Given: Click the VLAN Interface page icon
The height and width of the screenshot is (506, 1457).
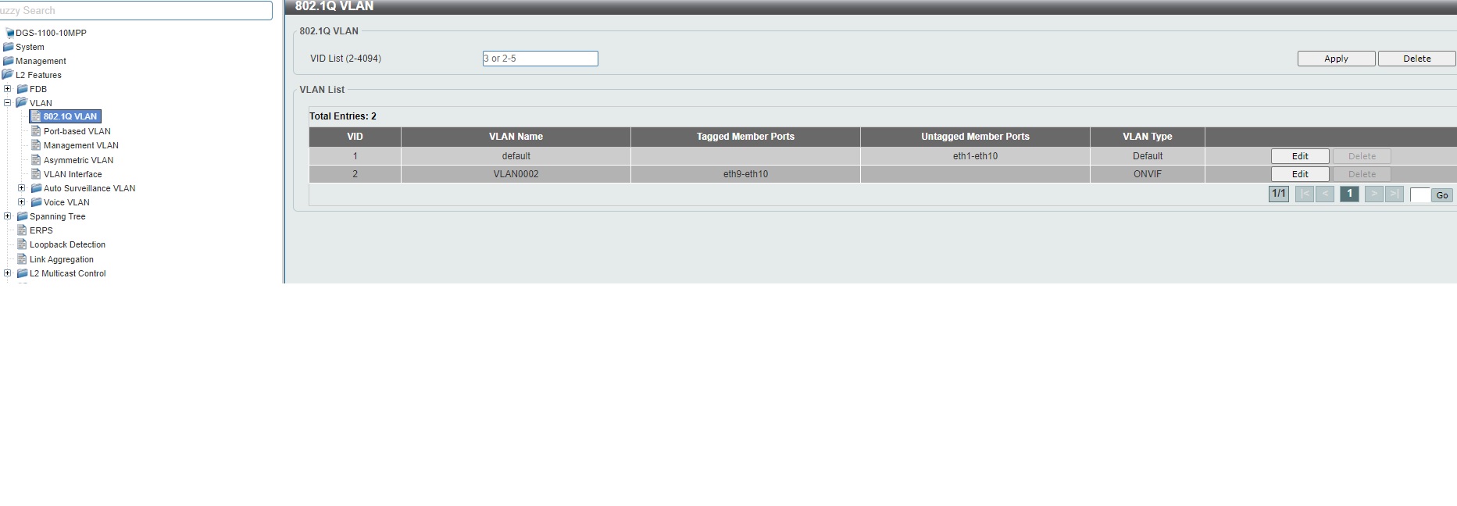Looking at the screenshot, I should coord(36,173).
